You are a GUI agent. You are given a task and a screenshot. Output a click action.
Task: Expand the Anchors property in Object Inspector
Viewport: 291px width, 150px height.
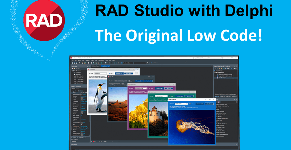(x=72, y=96)
